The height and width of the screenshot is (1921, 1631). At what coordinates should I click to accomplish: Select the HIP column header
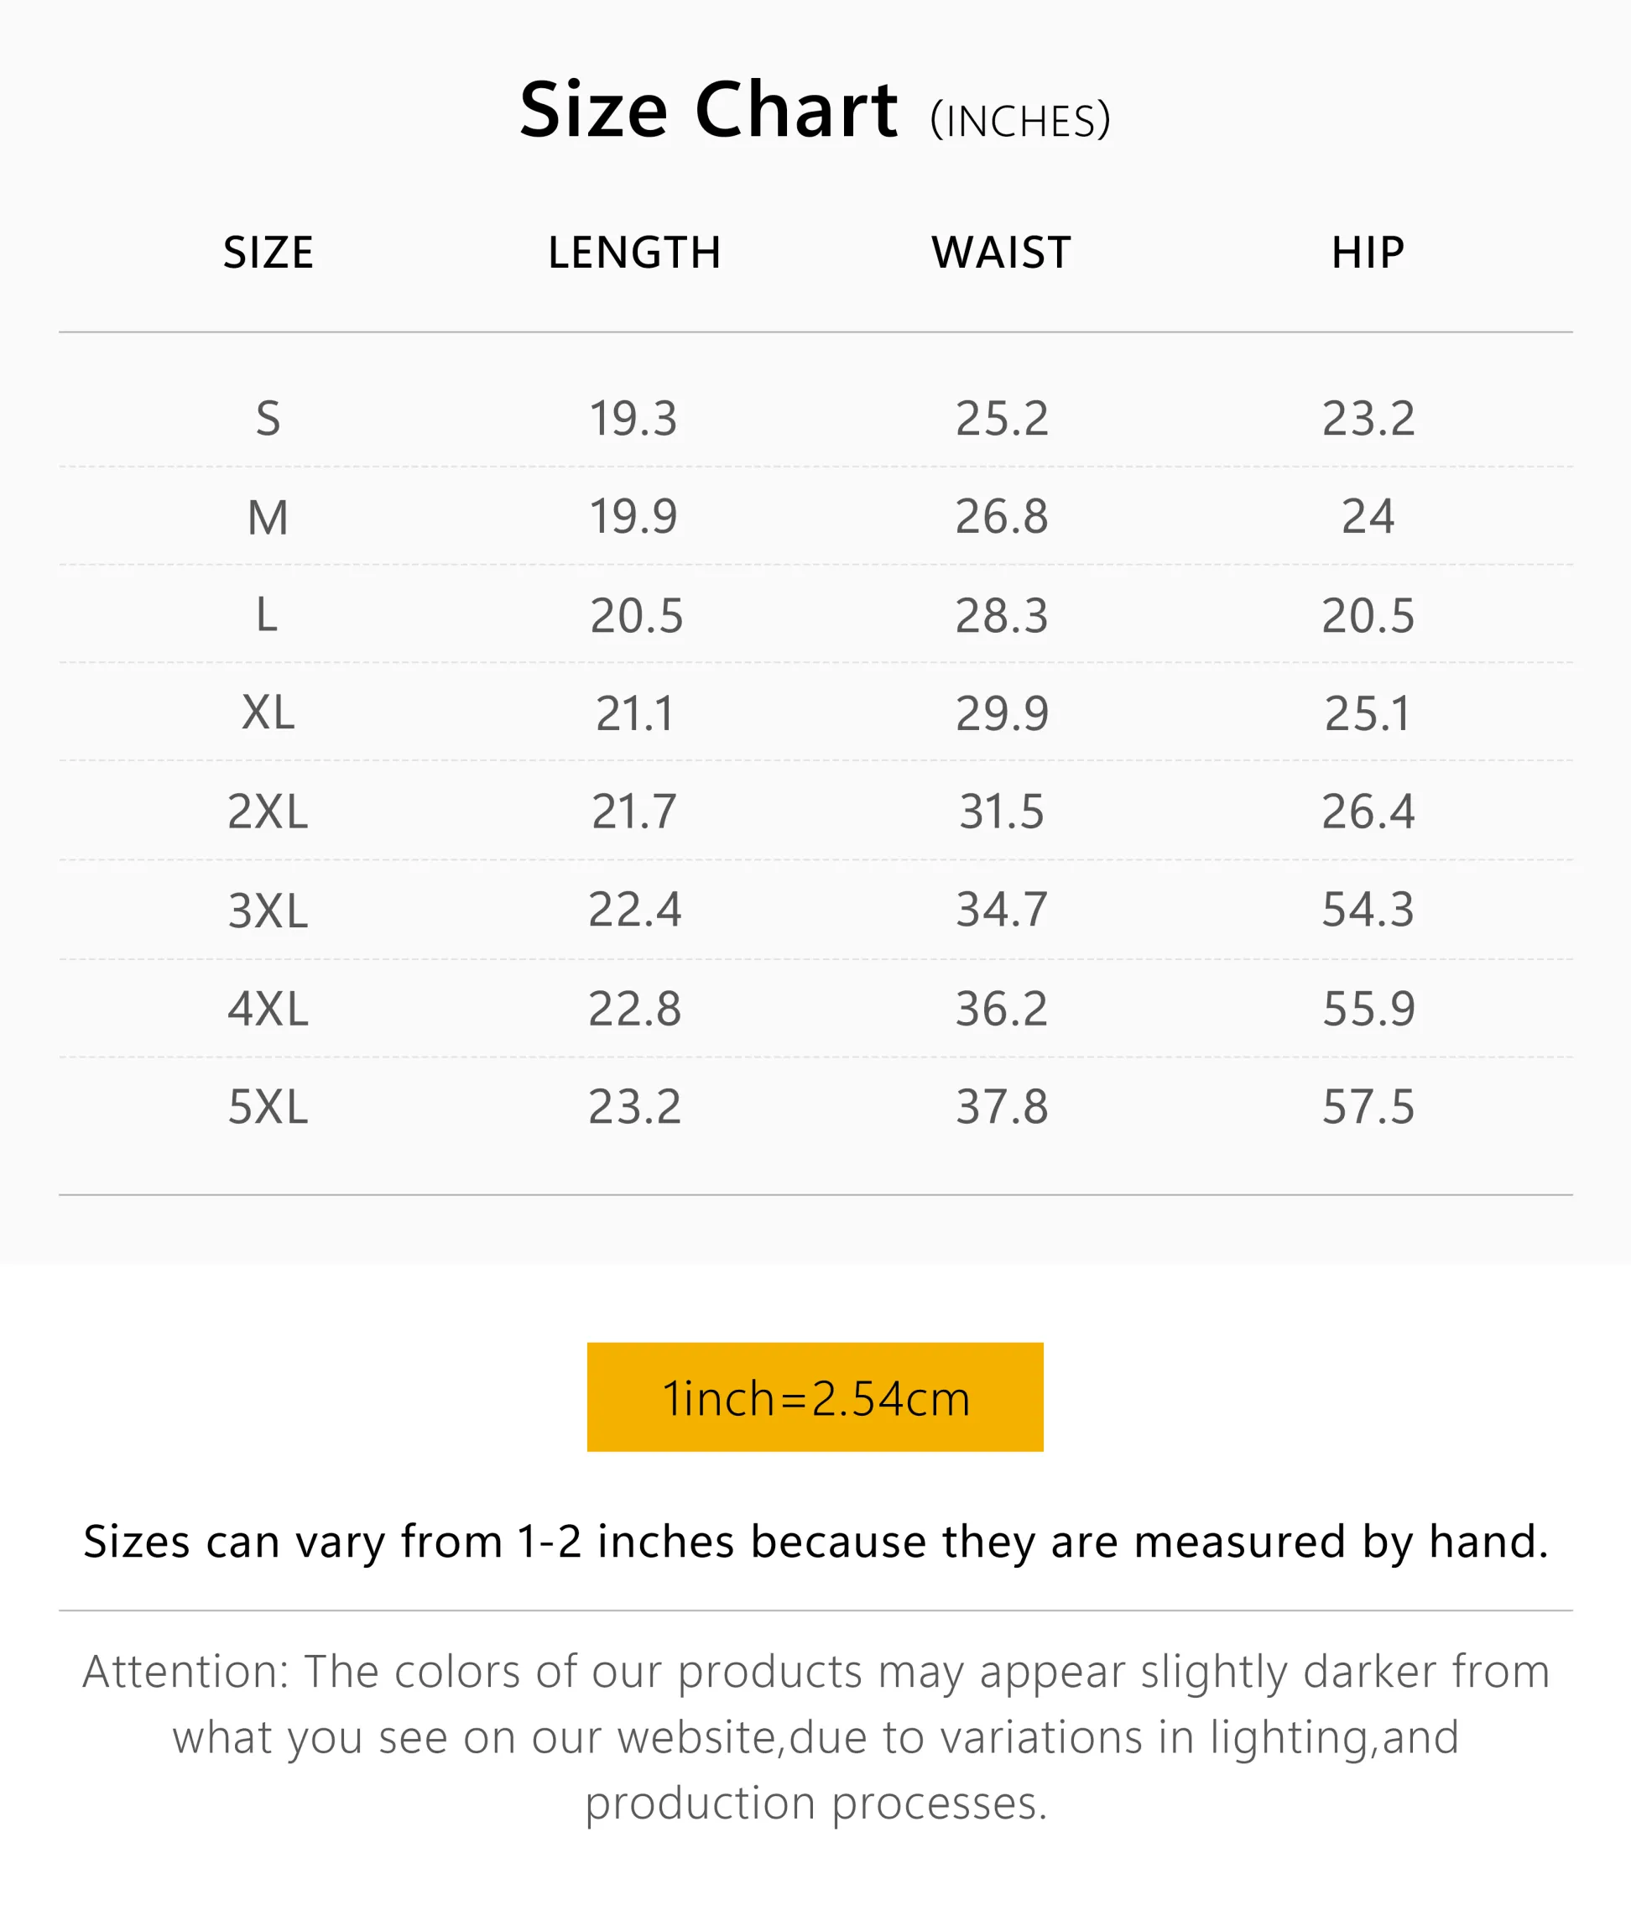click(1368, 253)
